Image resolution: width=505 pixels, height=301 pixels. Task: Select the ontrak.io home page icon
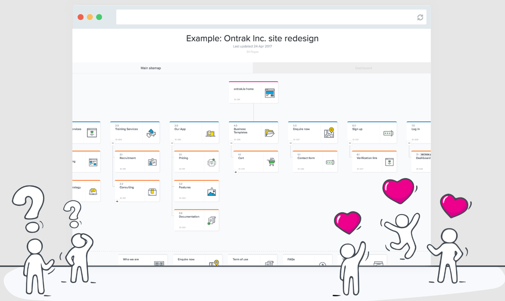(x=270, y=93)
